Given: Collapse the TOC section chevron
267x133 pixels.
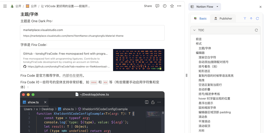Looking at the screenshot, I should [194, 30].
